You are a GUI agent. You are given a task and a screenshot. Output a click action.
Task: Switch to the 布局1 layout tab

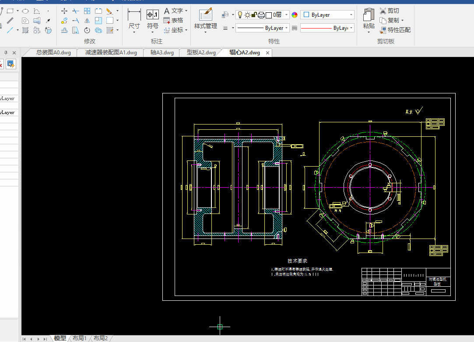[80, 338]
